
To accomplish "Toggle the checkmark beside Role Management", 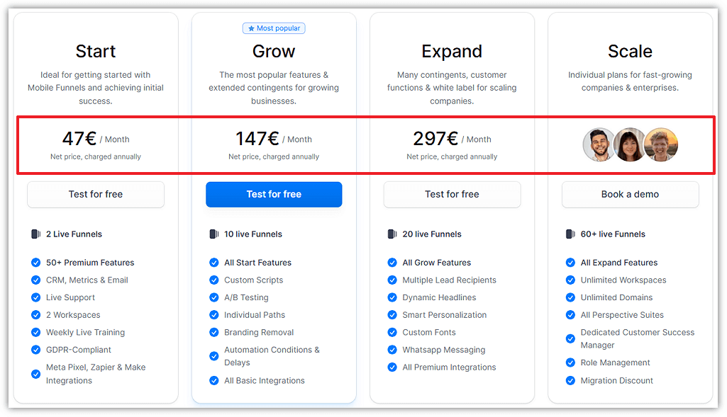I will point(570,362).
